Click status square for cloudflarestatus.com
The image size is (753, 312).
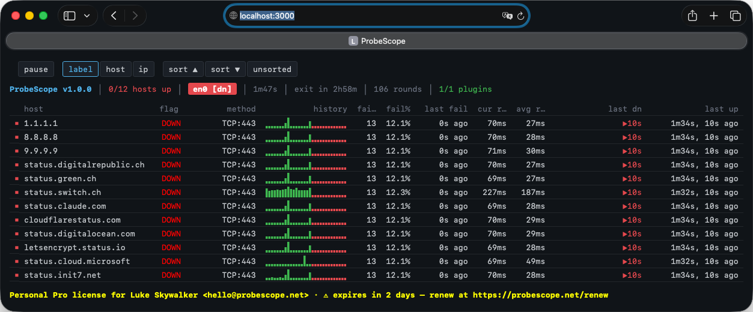pos(17,220)
